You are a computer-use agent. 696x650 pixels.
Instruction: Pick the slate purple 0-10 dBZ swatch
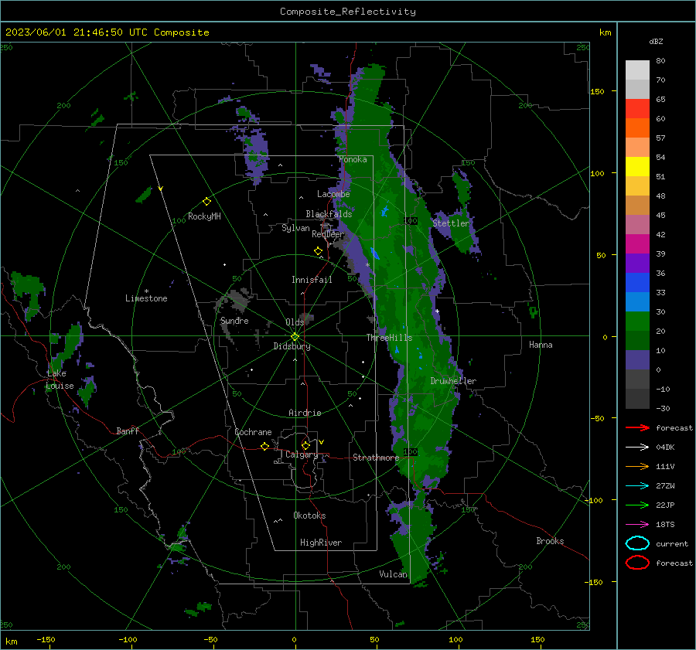pos(637,359)
